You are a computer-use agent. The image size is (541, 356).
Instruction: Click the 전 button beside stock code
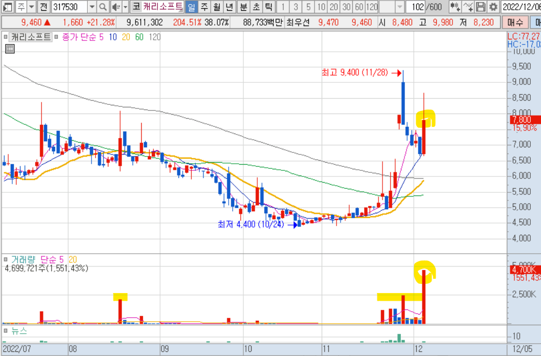tap(43, 7)
